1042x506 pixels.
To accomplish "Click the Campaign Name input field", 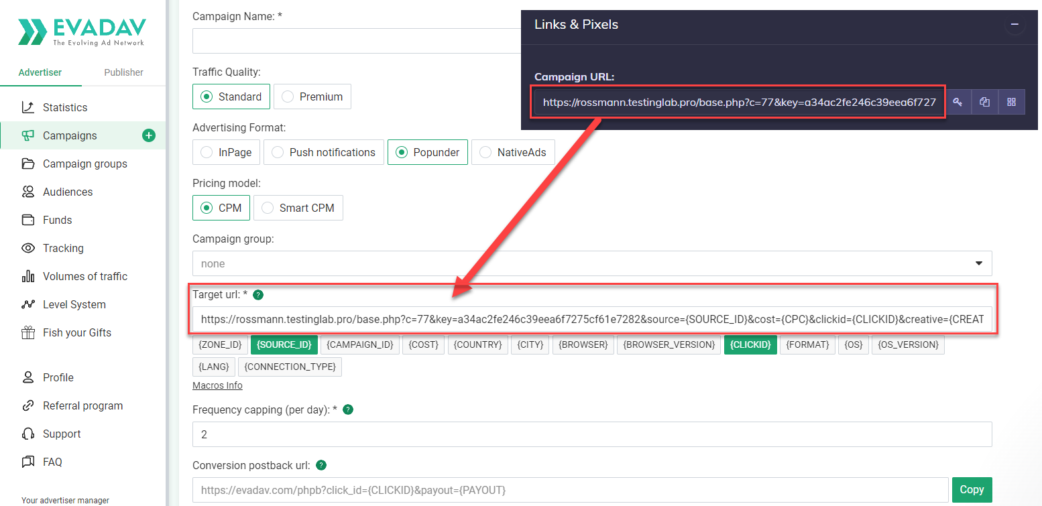I will (355, 41).
